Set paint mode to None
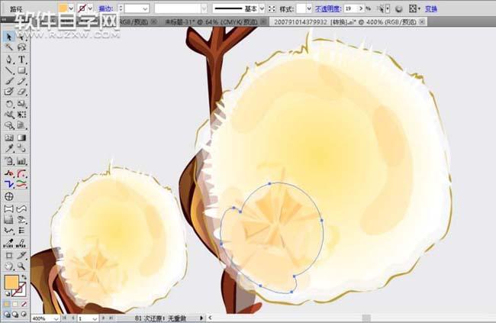496x323 pixels. click(x=23, y=302)
